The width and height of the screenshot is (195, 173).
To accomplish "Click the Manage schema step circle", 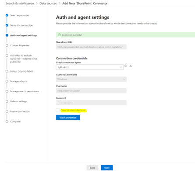I will 7,81.
